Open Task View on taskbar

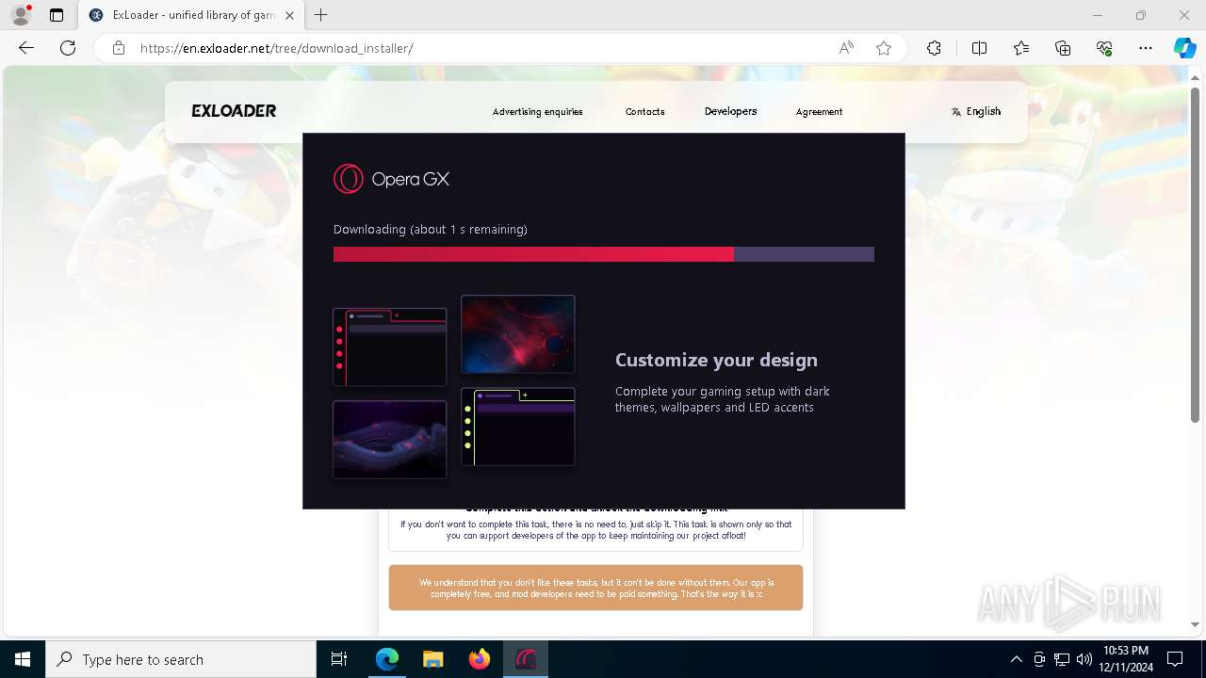point(339,659)
